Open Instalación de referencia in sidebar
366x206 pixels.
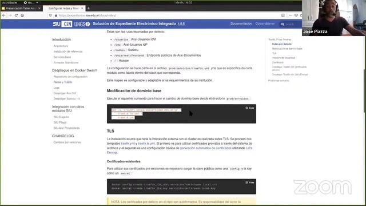coord(68,51)
